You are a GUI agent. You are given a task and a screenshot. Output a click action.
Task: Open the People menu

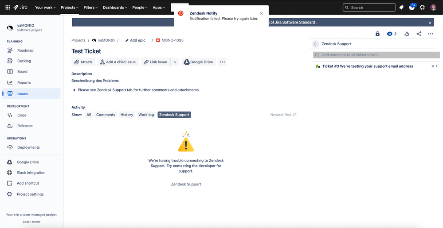click(x=140, y=8)
